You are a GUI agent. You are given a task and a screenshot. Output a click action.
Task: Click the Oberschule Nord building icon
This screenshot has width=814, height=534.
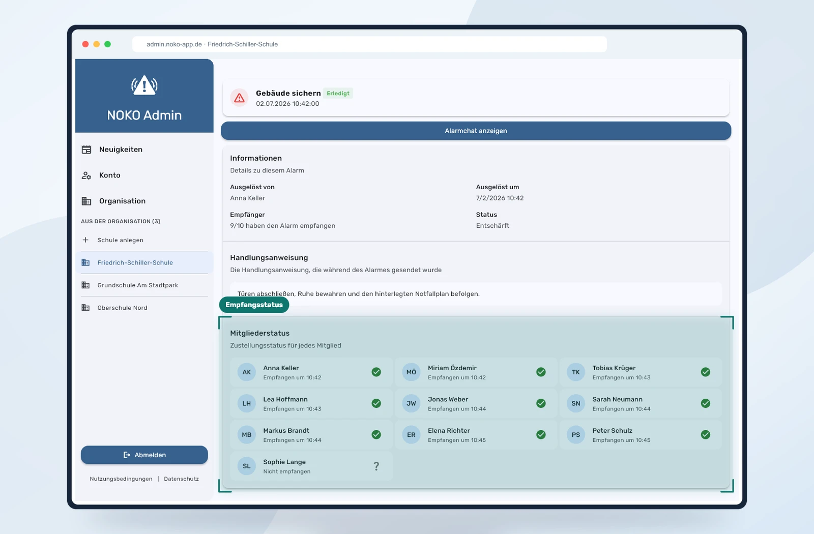[85, 308]
